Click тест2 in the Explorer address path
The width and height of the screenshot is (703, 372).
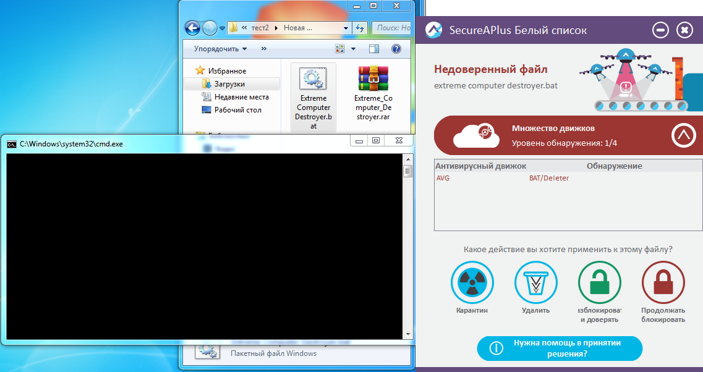pyautogui.click(x=260, y=28)
